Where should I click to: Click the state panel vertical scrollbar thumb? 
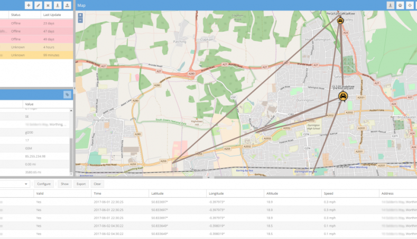(71, 155)
